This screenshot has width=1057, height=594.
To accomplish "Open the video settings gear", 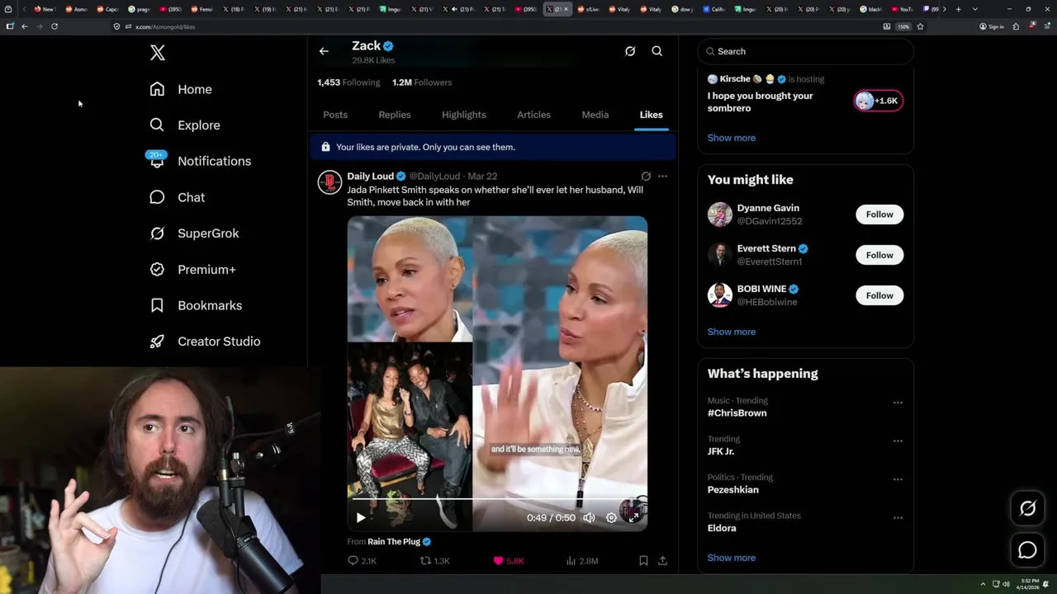I will point(611,517).
